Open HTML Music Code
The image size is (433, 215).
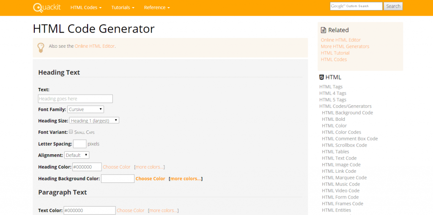click(x=341, y=184)
